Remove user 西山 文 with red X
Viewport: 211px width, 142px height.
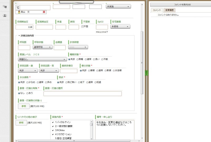click(44, 12)
